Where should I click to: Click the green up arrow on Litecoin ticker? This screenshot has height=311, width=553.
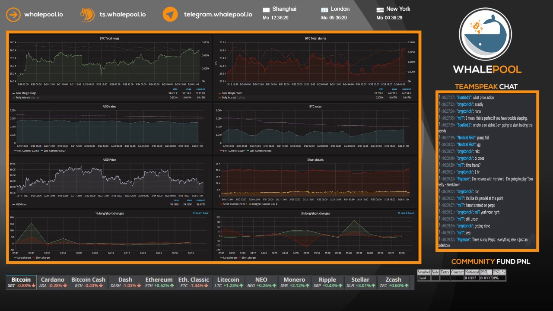point(241,286)
